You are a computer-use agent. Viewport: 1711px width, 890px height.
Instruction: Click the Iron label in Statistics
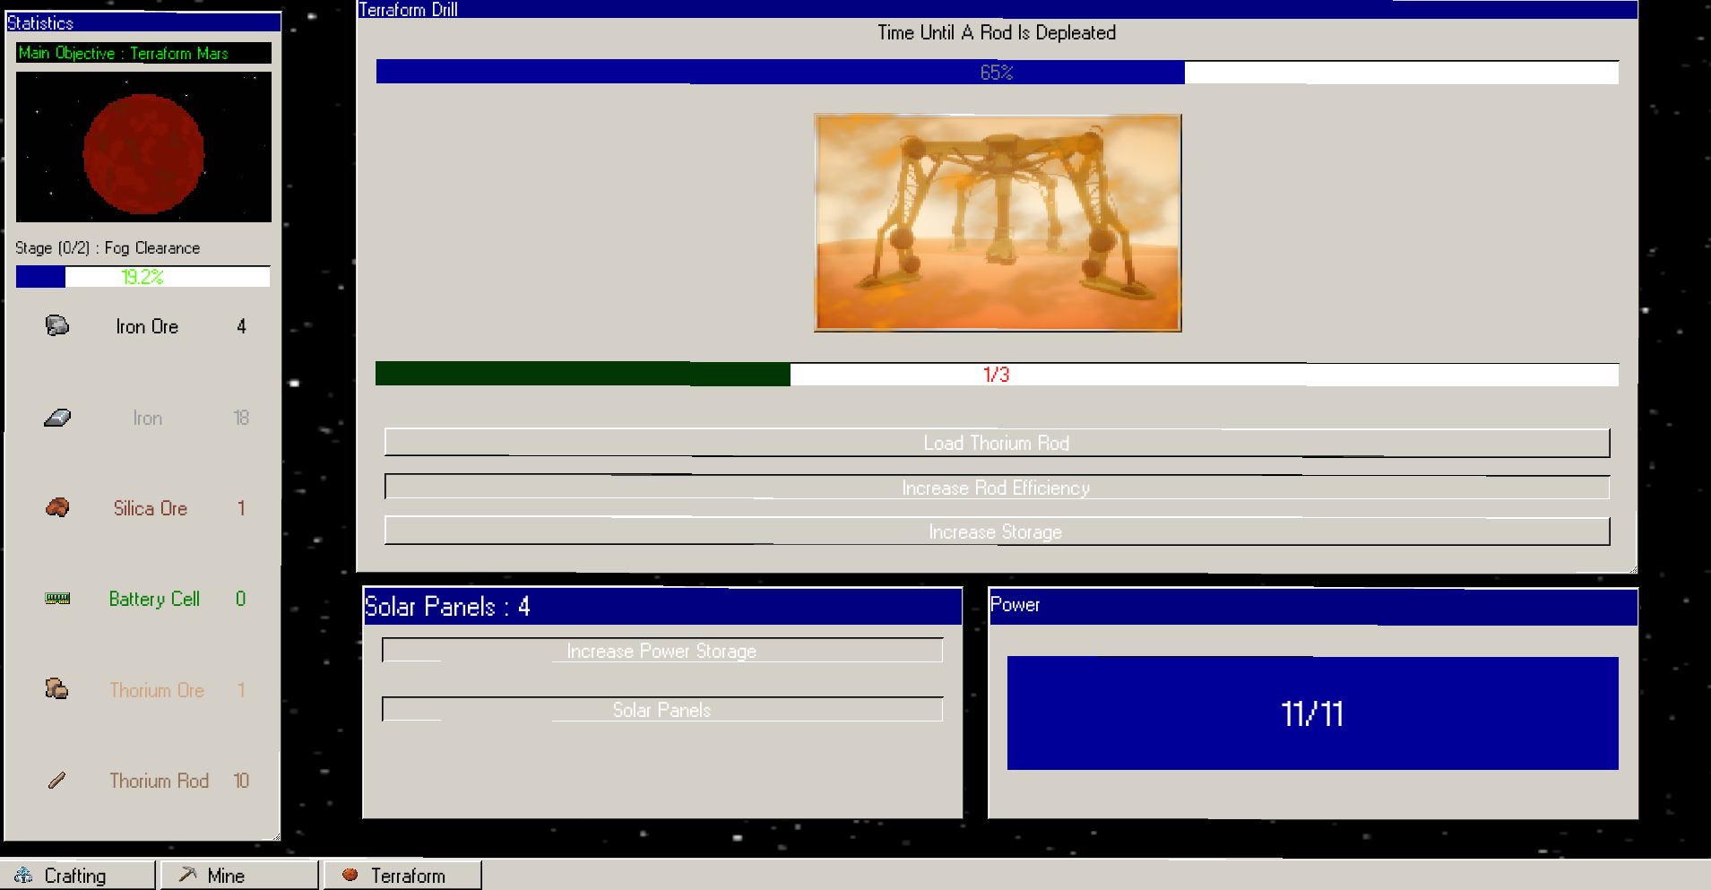[x=148, y=418]
